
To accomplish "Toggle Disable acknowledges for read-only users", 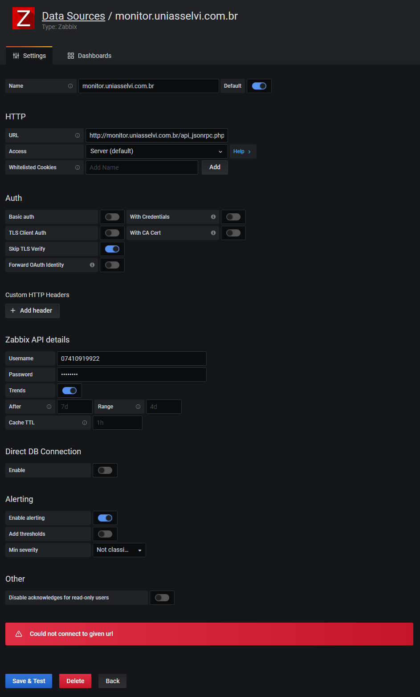I will pos(162,598).
